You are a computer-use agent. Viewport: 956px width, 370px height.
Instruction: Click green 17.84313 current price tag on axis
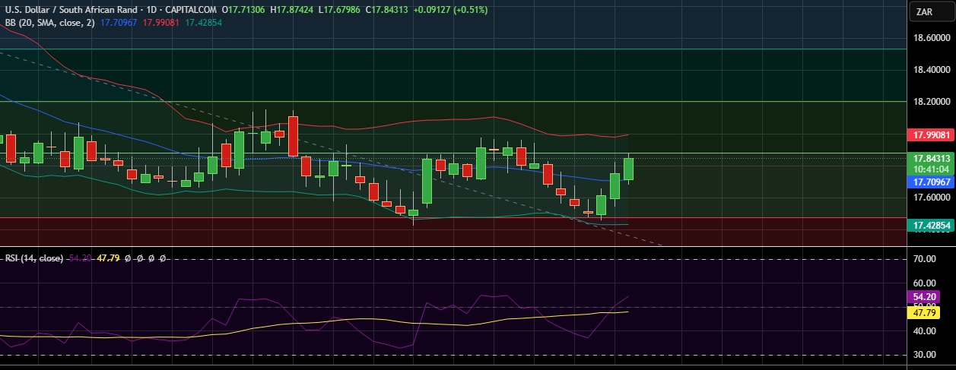931,158
